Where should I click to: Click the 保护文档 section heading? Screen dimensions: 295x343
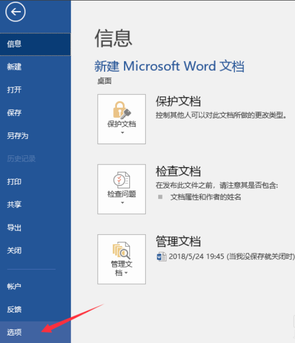(x=178, y=101)
